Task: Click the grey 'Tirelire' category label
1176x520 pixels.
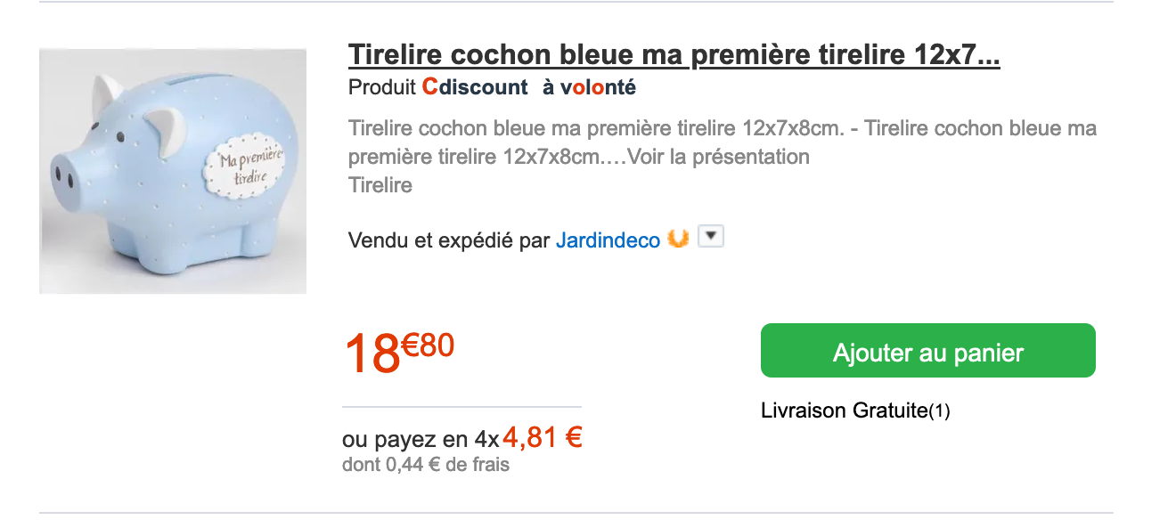Action: tap(380, 185)
